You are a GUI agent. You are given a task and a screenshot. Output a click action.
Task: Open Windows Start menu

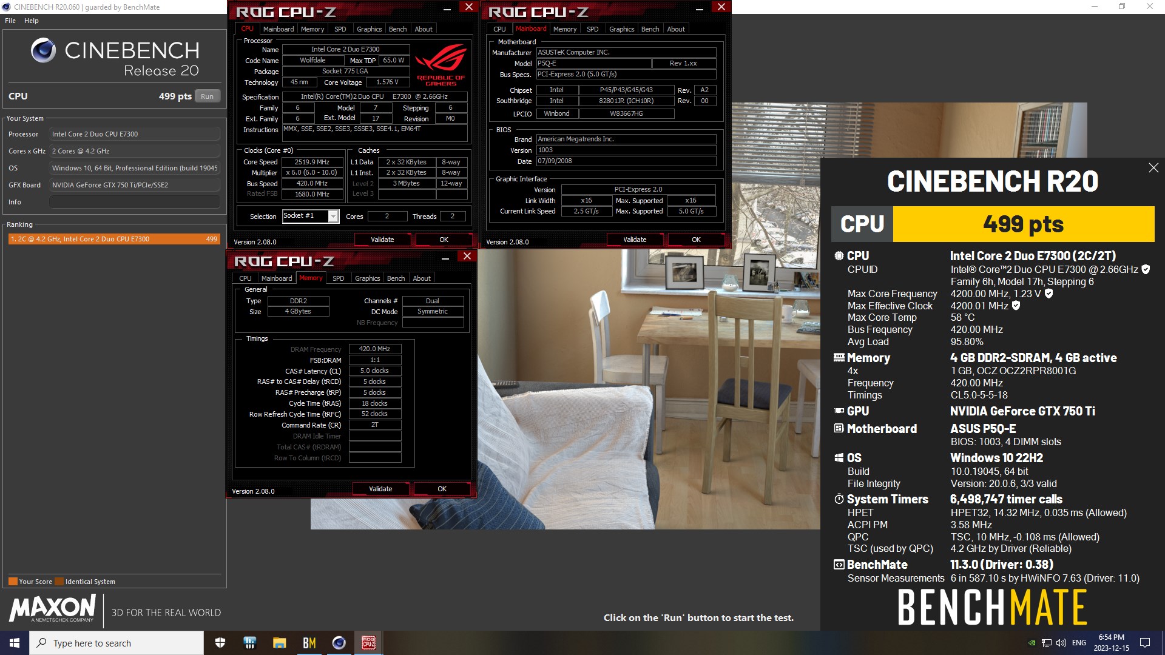pyautogui.click(x=14, y=643)
